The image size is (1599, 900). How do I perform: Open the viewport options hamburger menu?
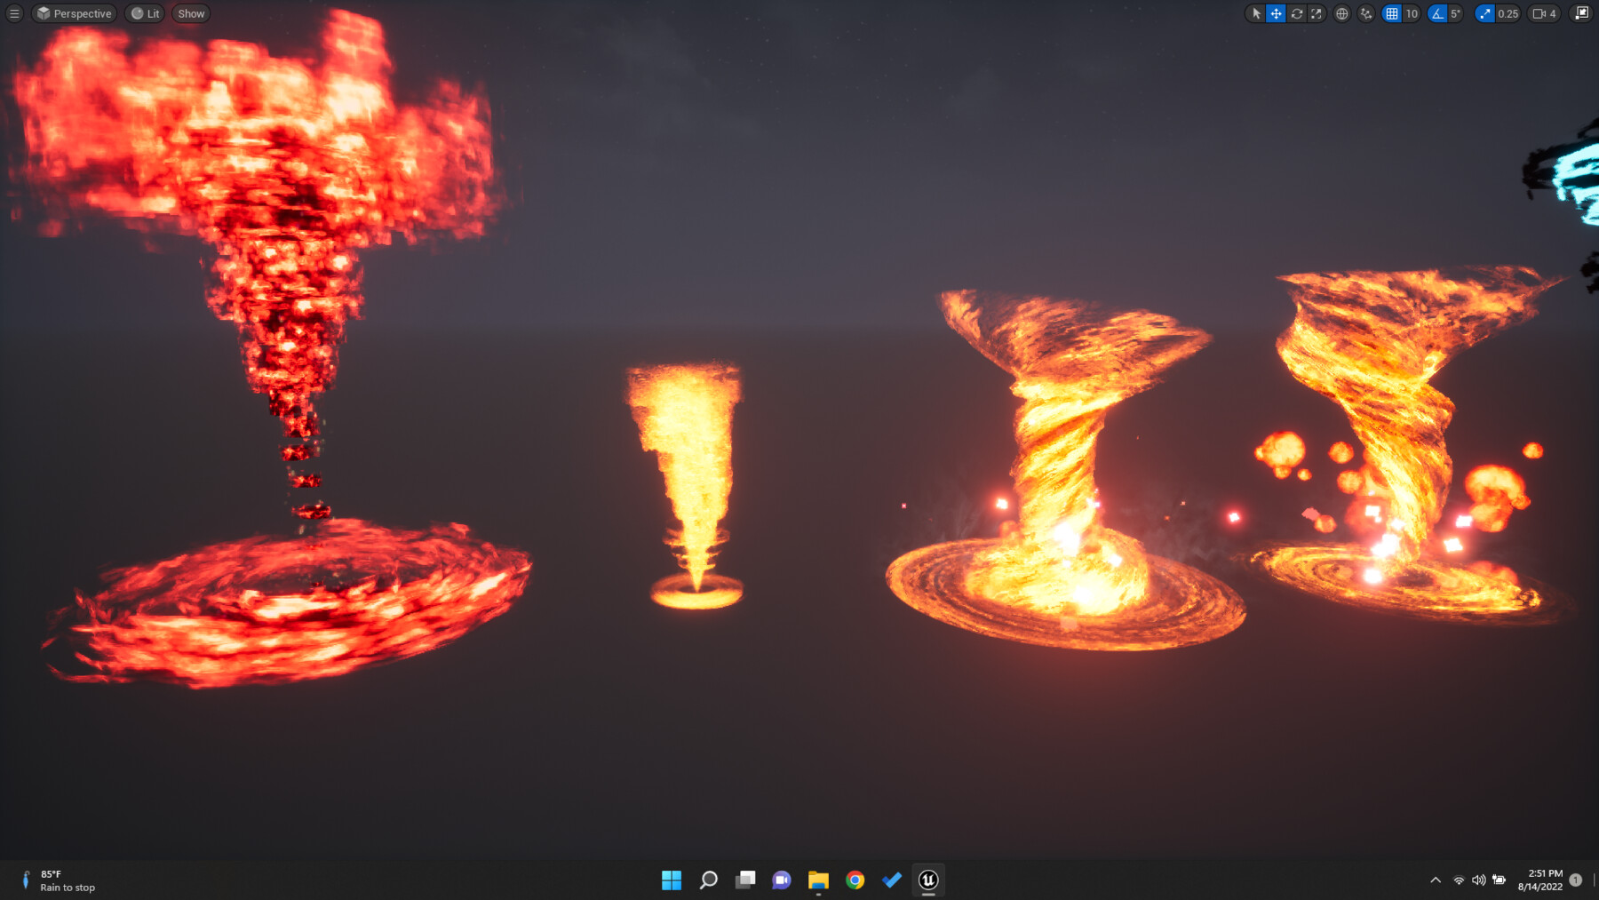[14, 13]
